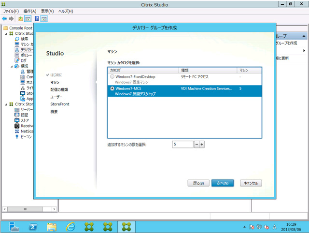Select the ストア node icon
This screenshot has width=309, height=233.
(17, 120)
